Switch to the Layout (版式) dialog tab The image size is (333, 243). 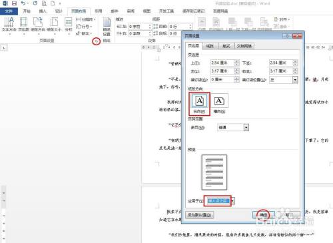point(226,46)
